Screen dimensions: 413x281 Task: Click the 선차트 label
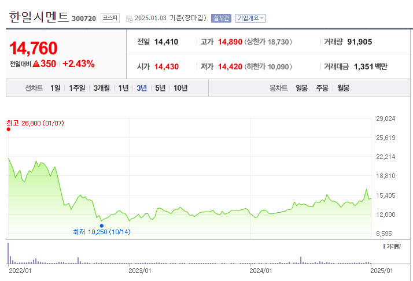[34, 88]
